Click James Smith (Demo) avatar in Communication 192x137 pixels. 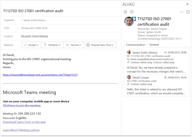coord(129,52)
